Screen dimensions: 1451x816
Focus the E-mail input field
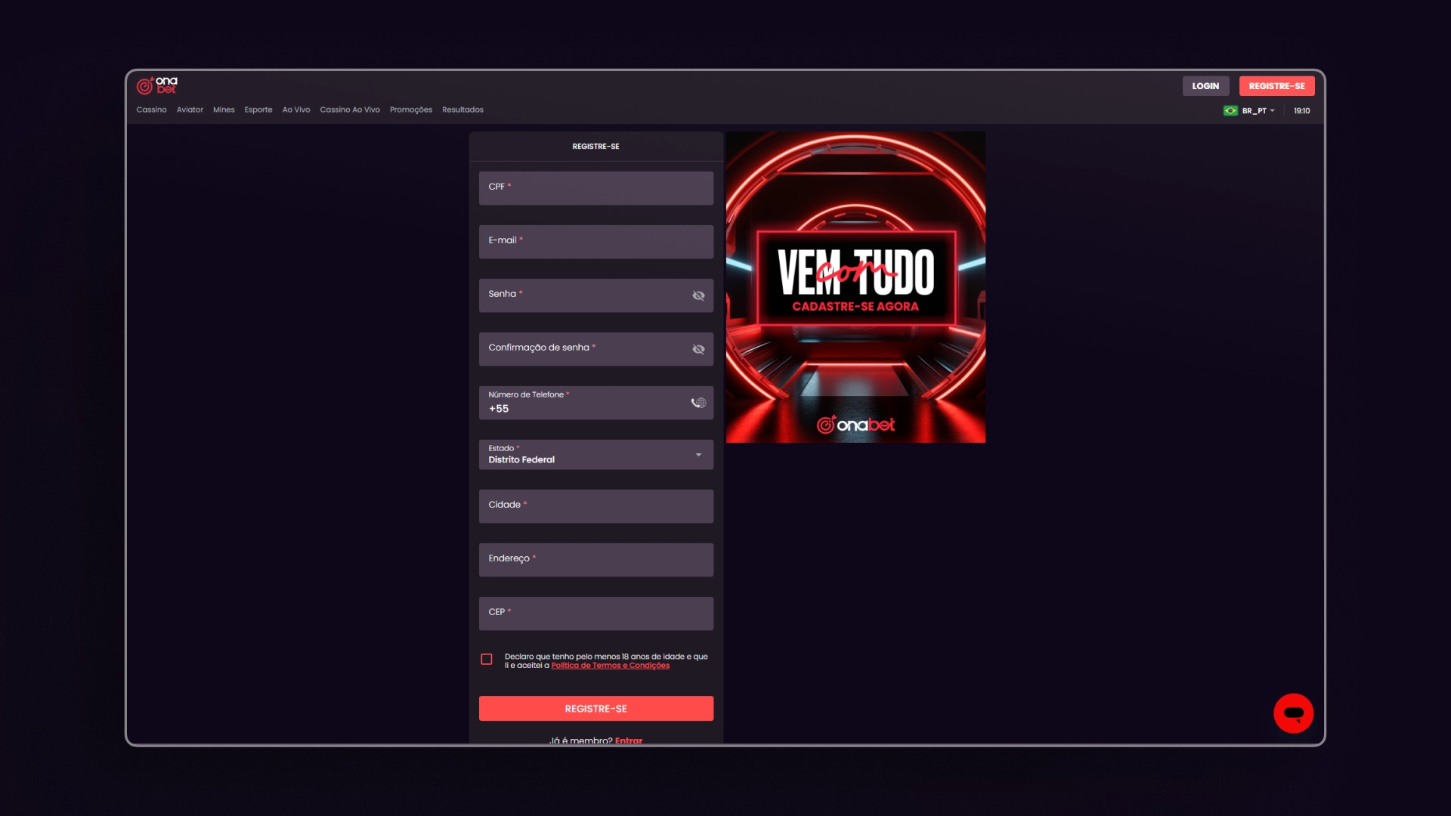click(596, 242)
